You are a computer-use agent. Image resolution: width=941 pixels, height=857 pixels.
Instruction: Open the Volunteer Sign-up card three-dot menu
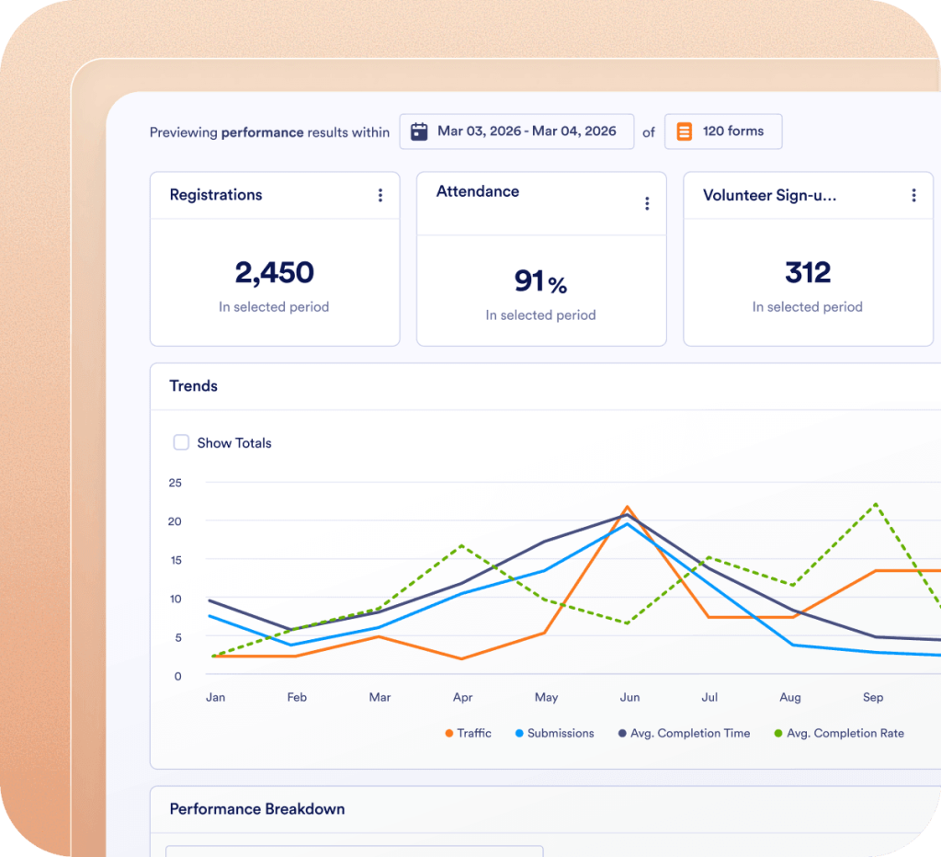[x=913, y=195]
